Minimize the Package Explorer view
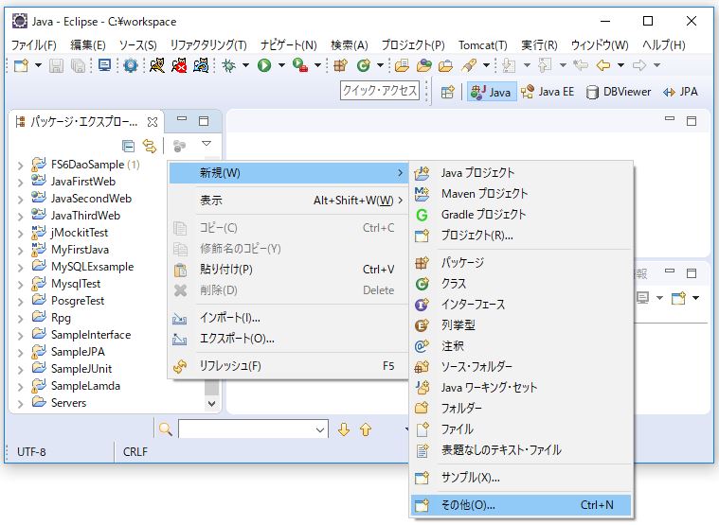Image resolution: width=719 pixels, height=525 pixels. tap(182, 119)
